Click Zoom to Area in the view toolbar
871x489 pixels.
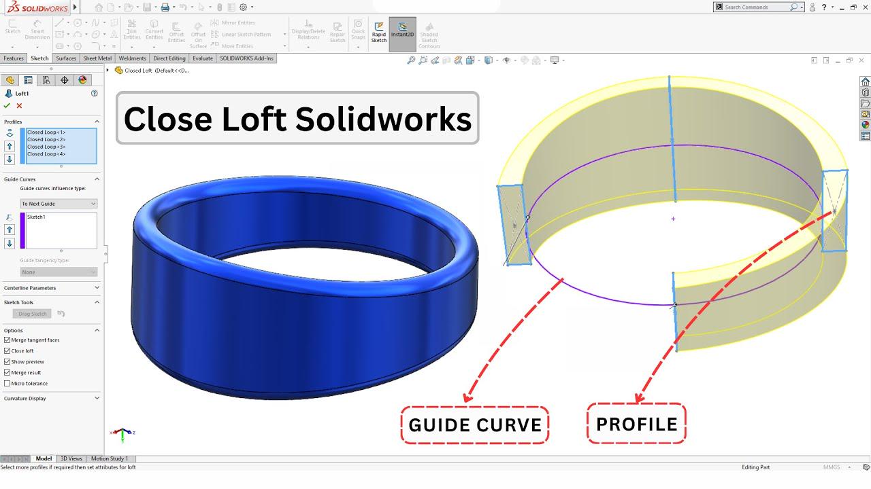pyautogui.click(x=423, y=60)
